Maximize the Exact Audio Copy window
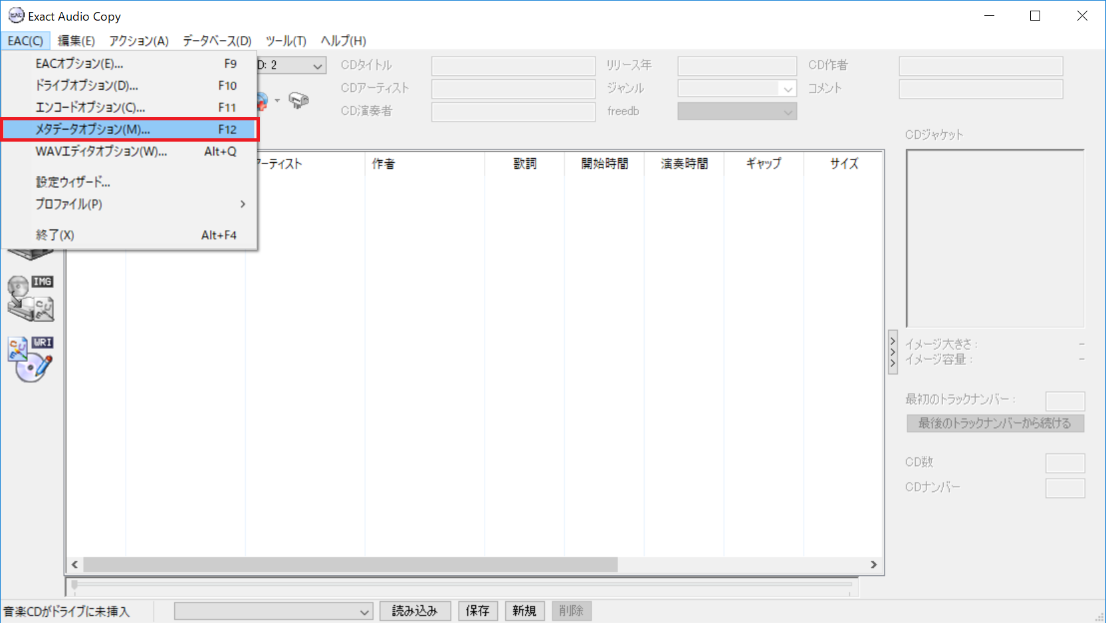The image size is (1106, 623). click(1035, 16)
